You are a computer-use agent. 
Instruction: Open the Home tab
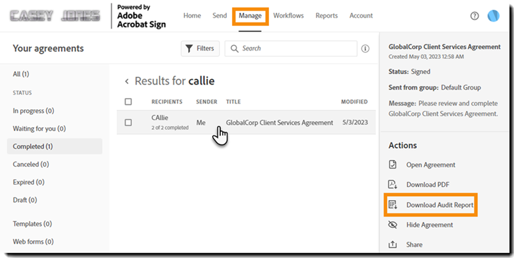point(192,15)
